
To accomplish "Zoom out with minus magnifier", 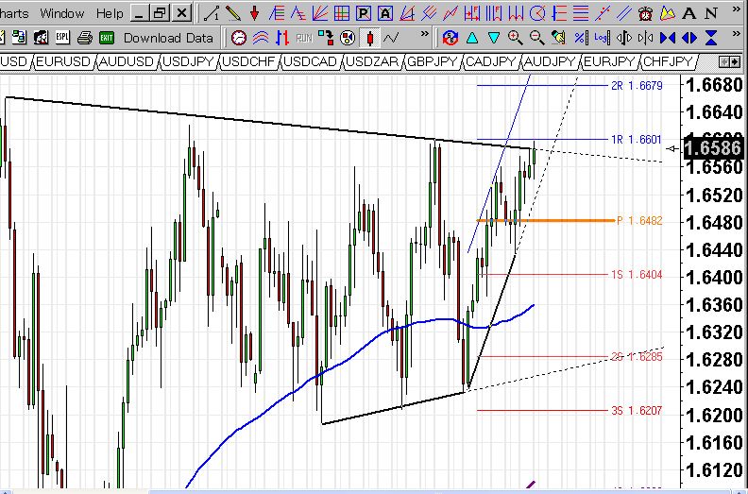I will [537, 37].
